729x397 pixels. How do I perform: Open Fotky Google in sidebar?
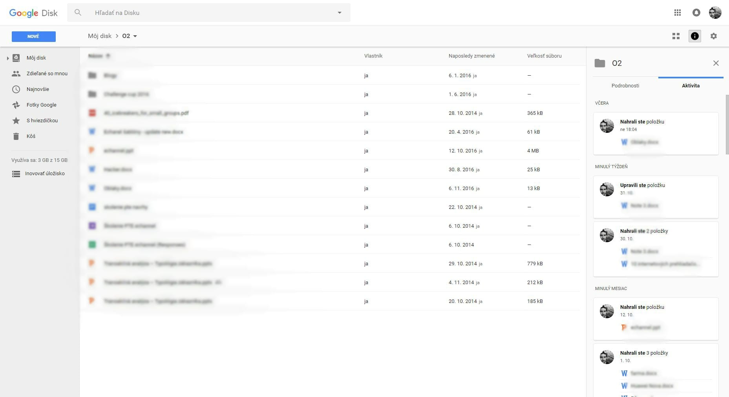pyautogui.click(x=41, y=105)
